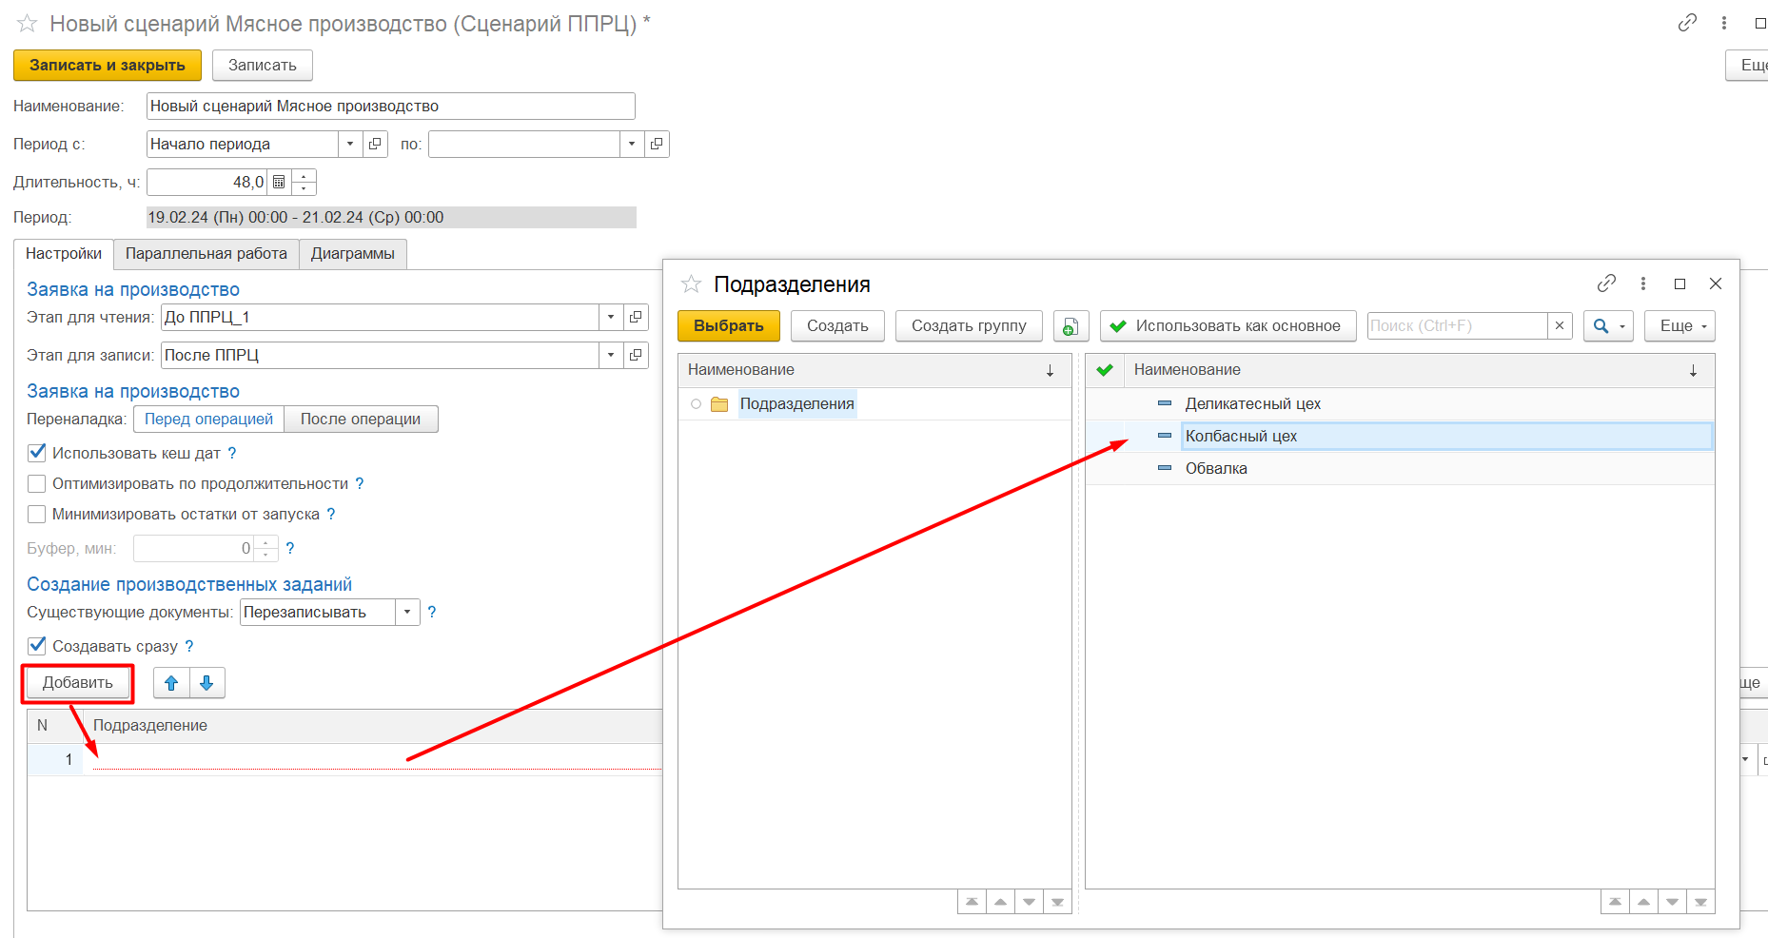Viewport: 1768px width, 938px height.
Task: Click the move row down arrow icon
Action: click(206, 683)
